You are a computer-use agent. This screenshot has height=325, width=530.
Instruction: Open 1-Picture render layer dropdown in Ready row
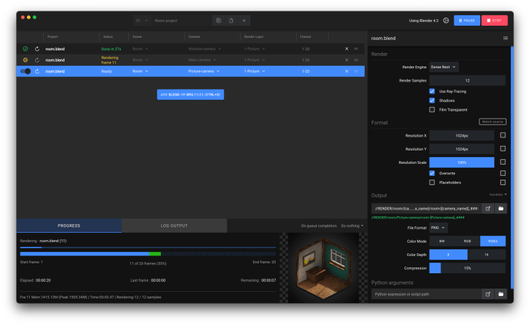pos(254,71)
